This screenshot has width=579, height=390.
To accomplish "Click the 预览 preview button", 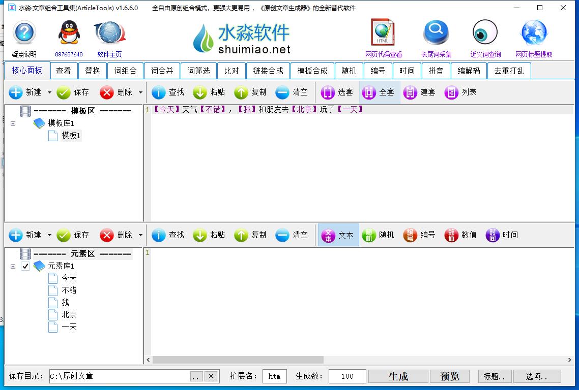I will point(450,376).
